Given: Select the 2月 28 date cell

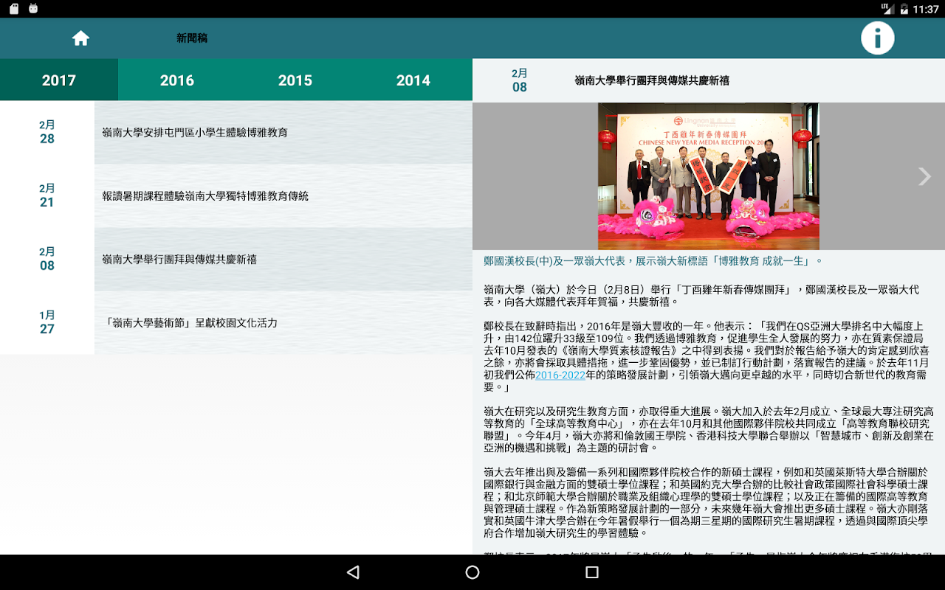Looking at the screenshot, I should tap(47, 133).
